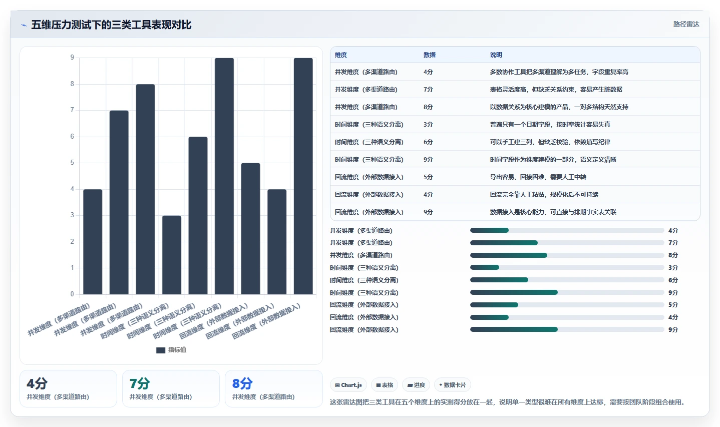
Task: Select the row 表格灵活度高，但缺乏关系约束
Action: pos(515,90)
